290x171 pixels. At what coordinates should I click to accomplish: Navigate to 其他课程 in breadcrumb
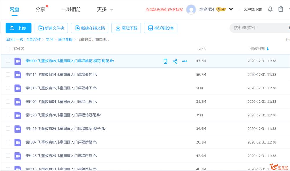65,39
